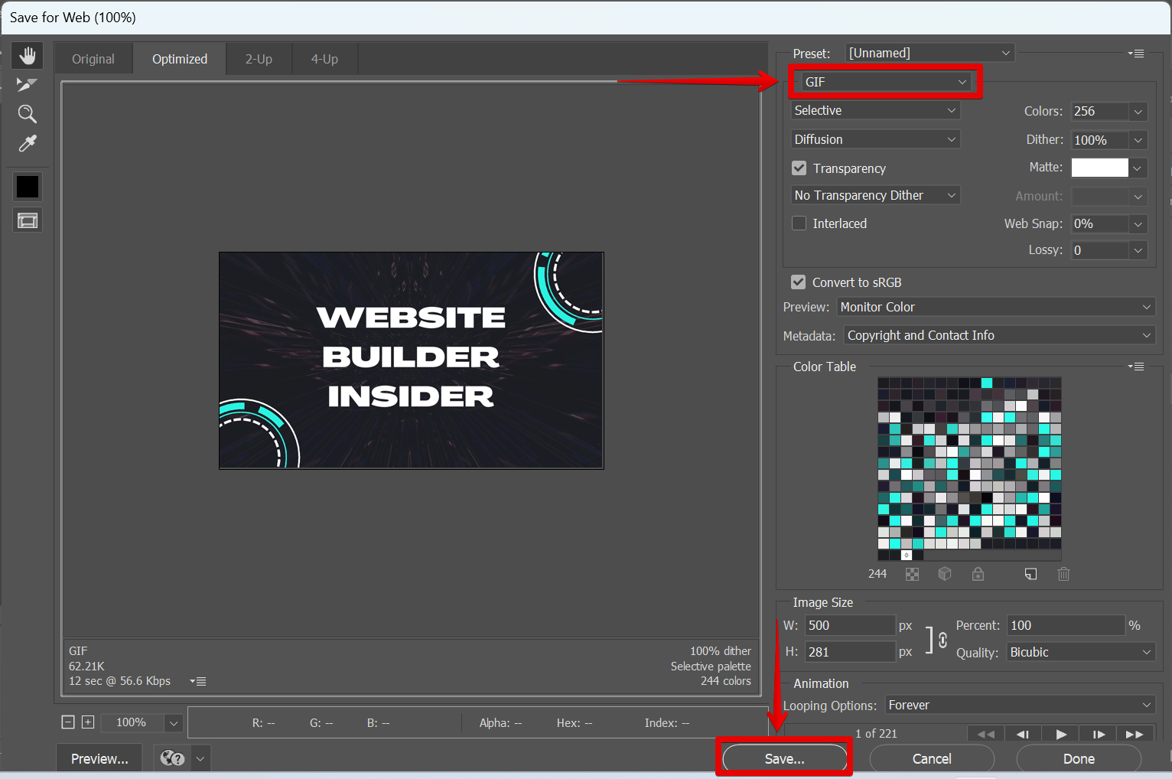Uncheck the Transparency checkbox
This screenshot has height=779, width=1172.
[799, 168]
